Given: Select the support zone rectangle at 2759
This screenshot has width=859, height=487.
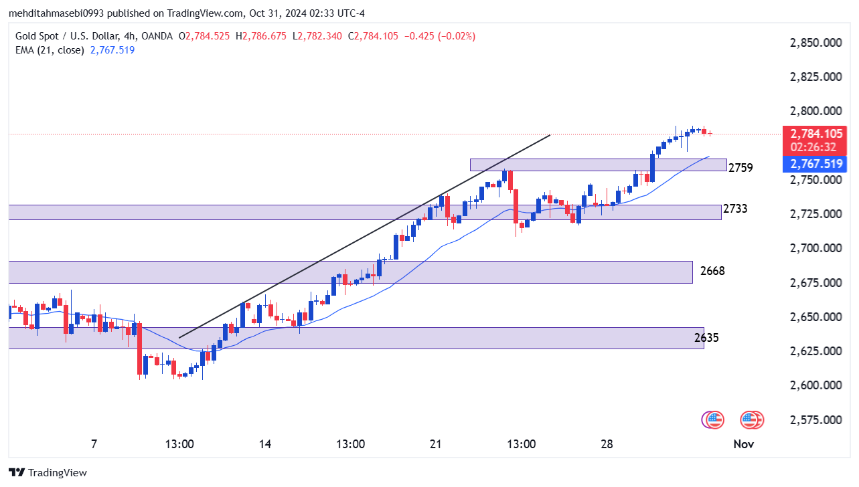Looking at the screenshot, I should [x=598, y=165].
